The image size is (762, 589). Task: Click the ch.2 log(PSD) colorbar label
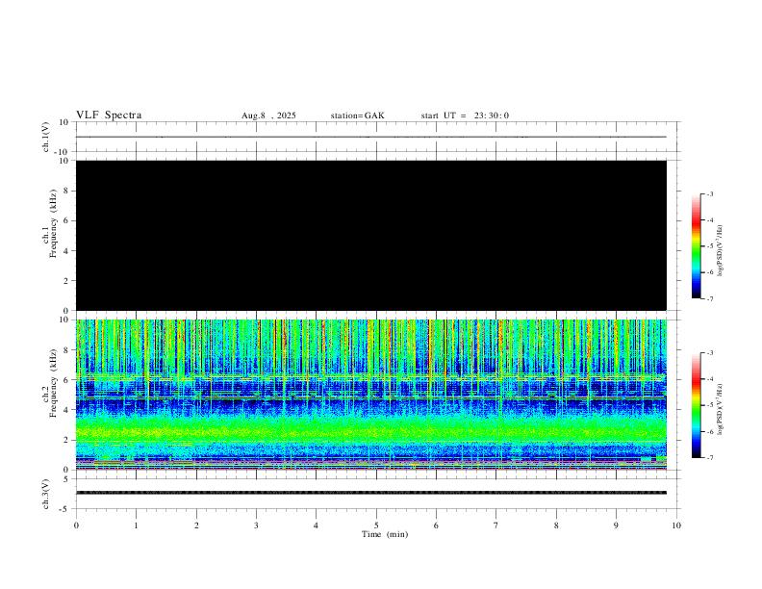click(720, 409)
